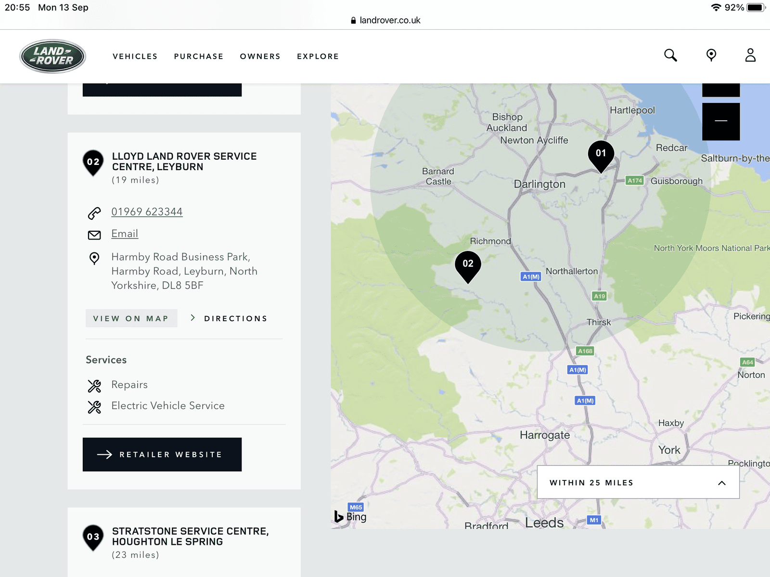Click the Stratstone Service Centre, Houghton Le Spring title
This screenshot has width=770, height=577.
(x=190, y=536)
